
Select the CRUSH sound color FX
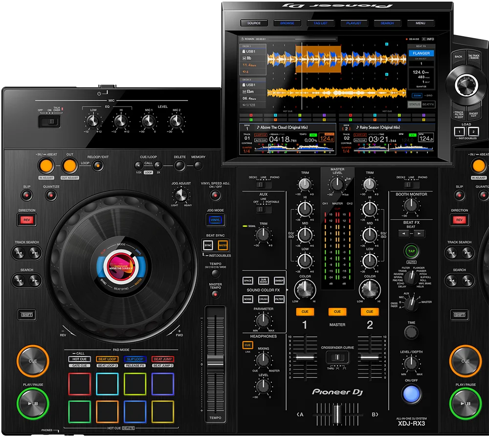[x=264, y=299]
